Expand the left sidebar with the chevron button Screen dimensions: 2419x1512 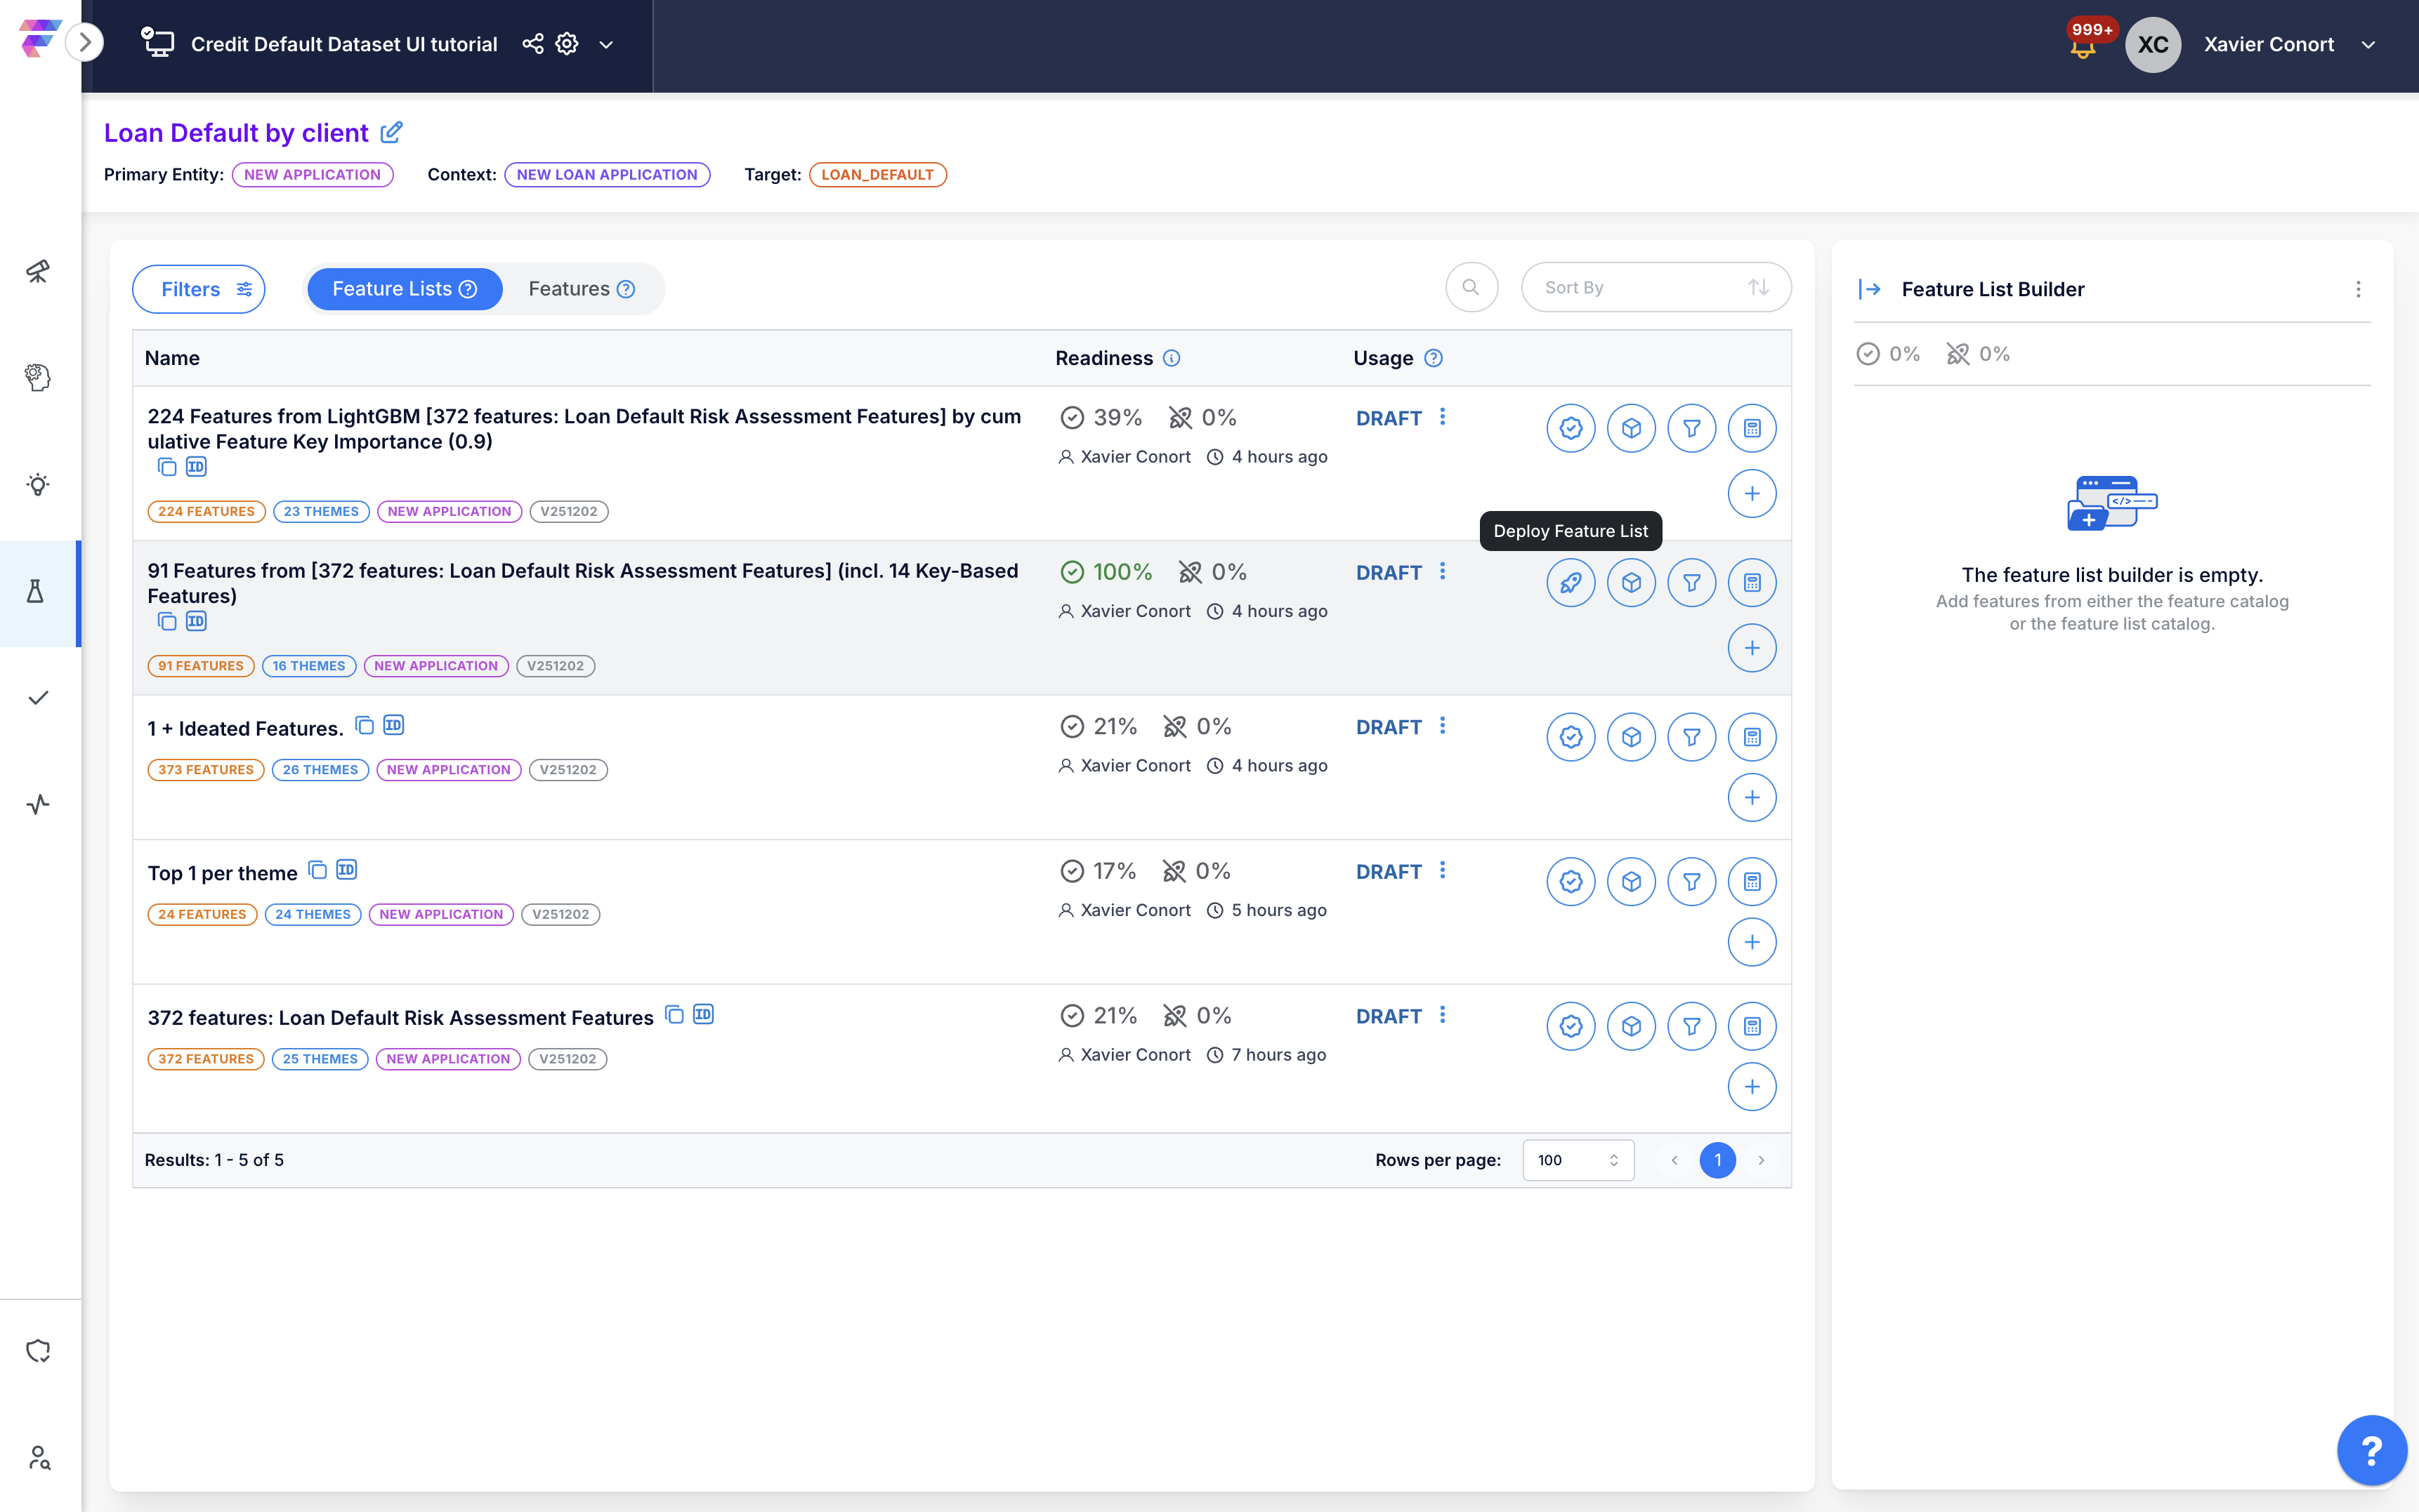(85, 42)
